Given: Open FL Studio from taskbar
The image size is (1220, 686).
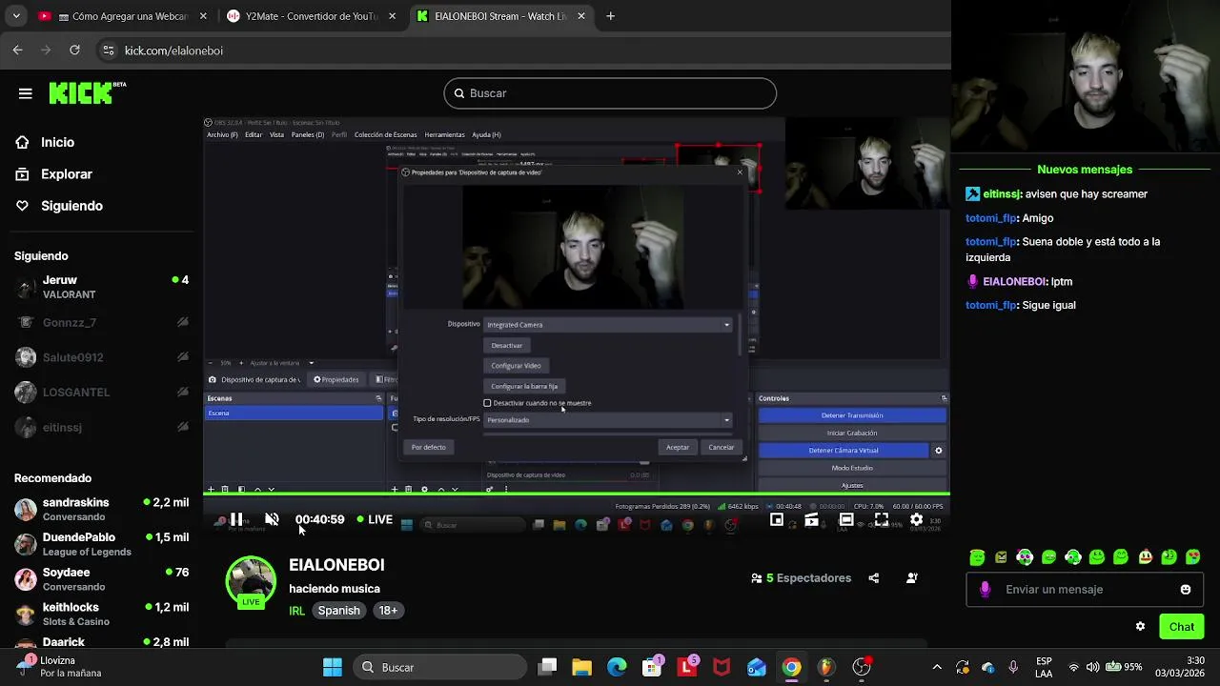Looking at the screenshot, I should pyautogui.click(x=826, y=668).
